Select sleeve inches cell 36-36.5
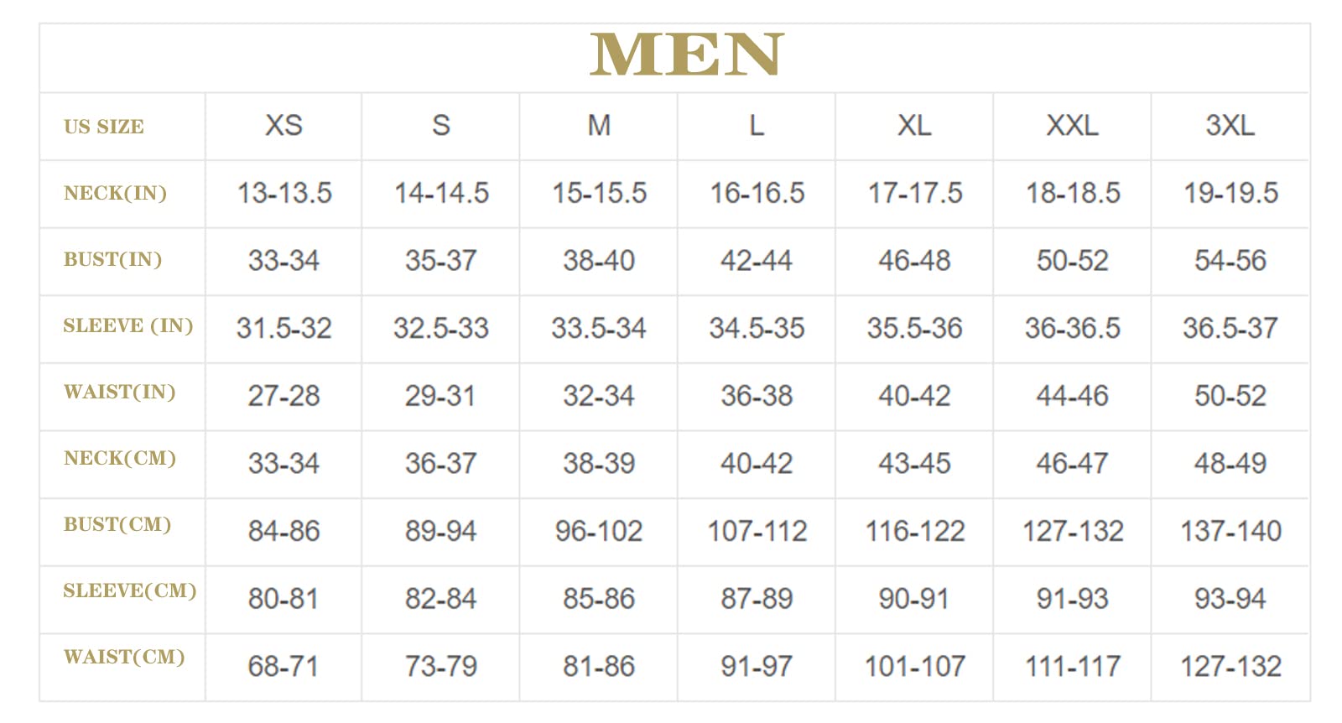Viewport: 1342px width, 723px height. (1073, 328)
